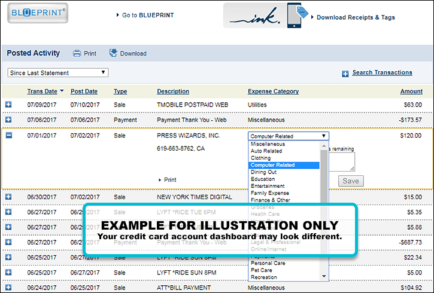Click the Download link in Posted Activity bar
This screenshot has height=293, width=434.
point(133,54)
